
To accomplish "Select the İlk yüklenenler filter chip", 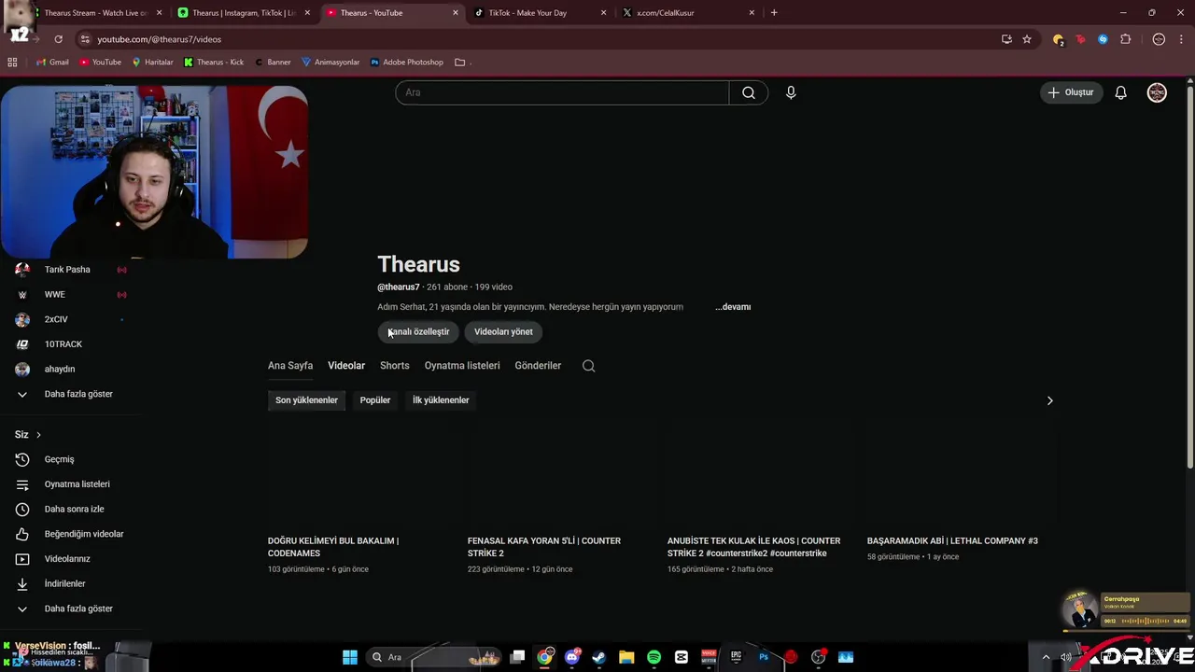I will tap(441, 400).
